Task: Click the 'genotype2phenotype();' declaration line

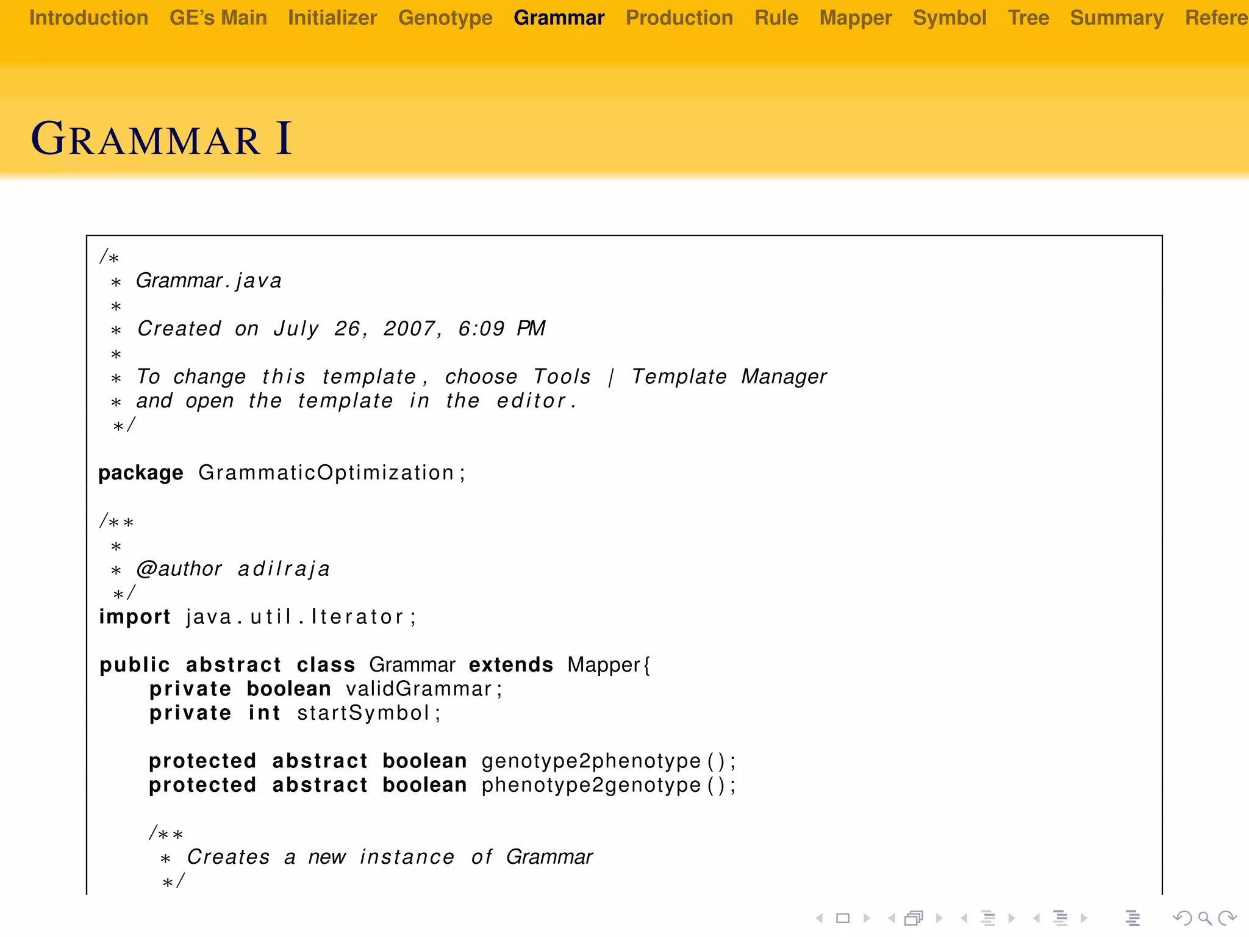Action: (442, 761)
